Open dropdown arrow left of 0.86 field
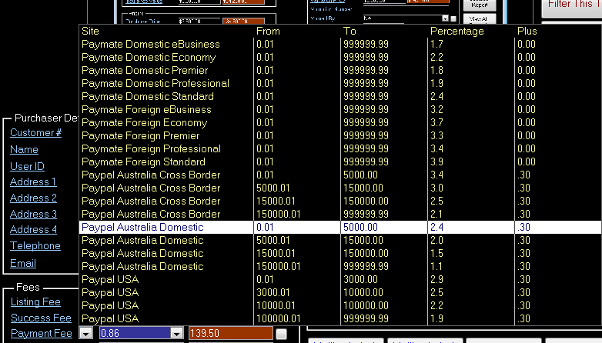The width and height of the screenshot is (602, 343). pos(86,334)
